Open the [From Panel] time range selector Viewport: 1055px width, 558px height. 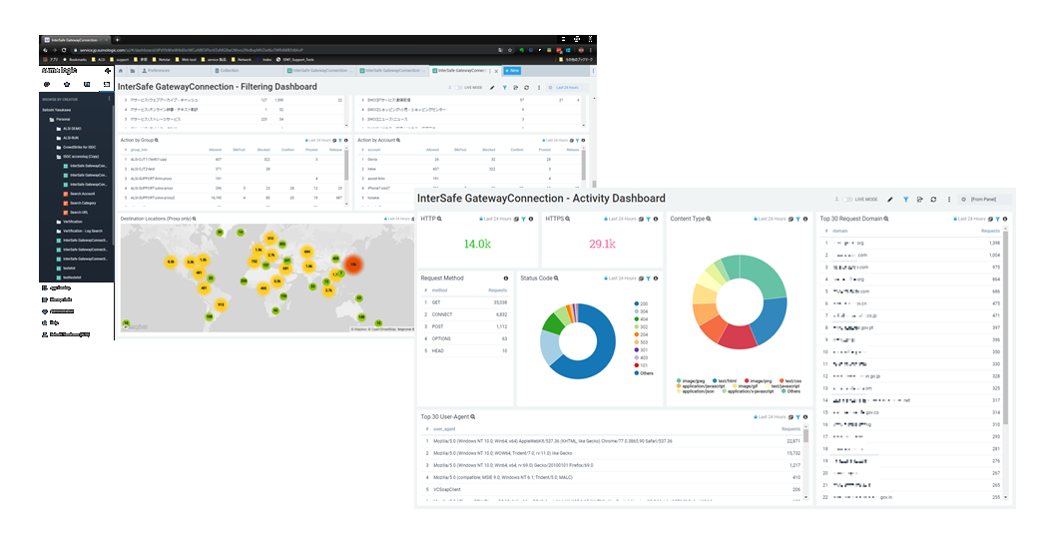point(984,200)
